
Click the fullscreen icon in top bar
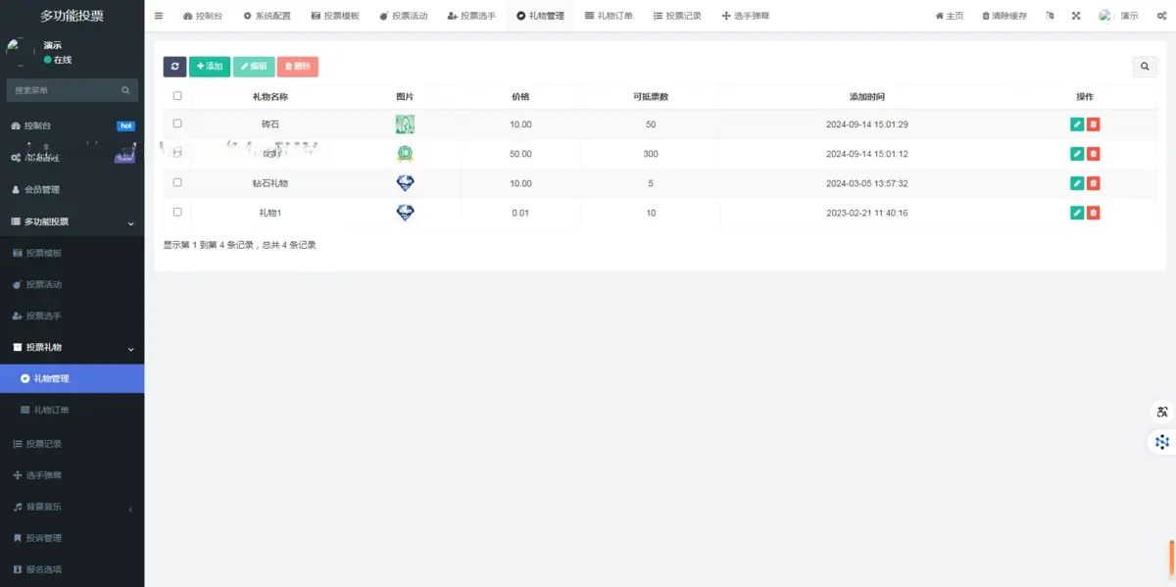click(x=1076, y=16)
